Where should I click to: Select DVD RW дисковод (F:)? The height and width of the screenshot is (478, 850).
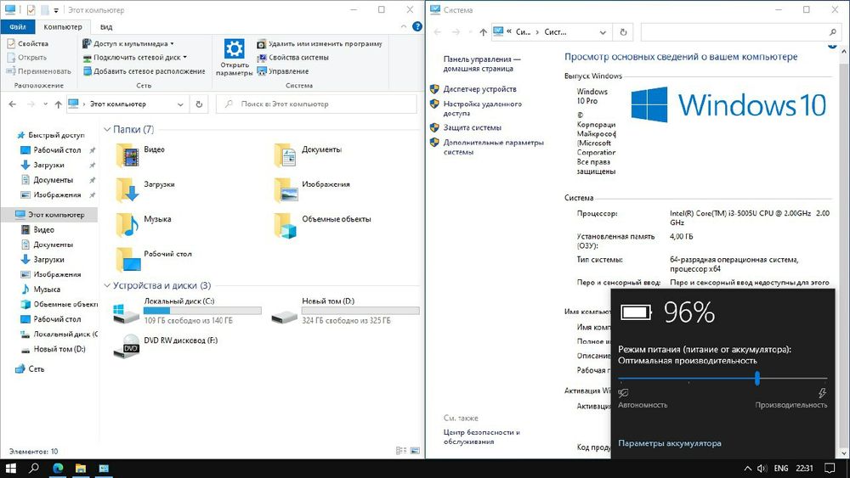click(x=166, y=346)
